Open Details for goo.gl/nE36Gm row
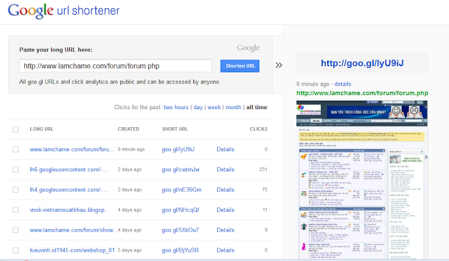 226,189
